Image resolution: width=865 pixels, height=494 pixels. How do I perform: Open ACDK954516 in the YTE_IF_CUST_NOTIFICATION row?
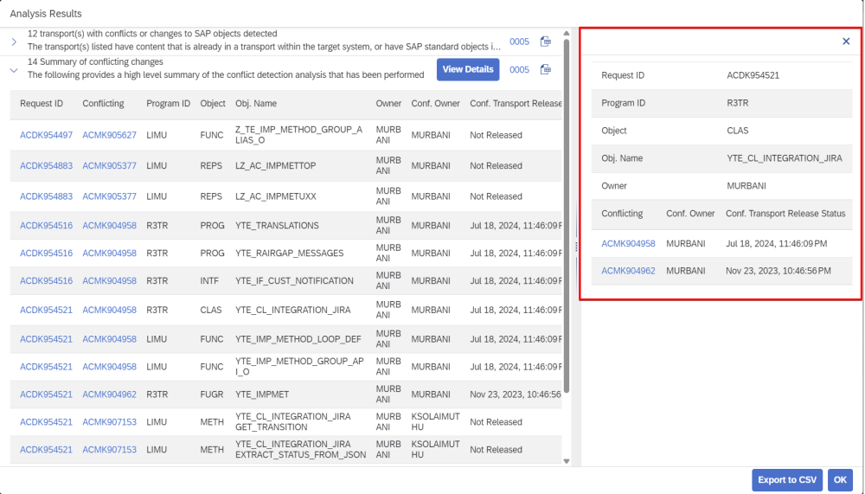pos(47,280)
